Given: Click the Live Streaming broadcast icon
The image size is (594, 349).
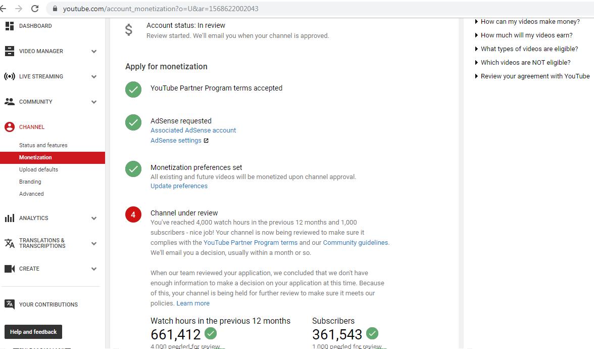Looking at the screenshot, I should tap(10, 76).
